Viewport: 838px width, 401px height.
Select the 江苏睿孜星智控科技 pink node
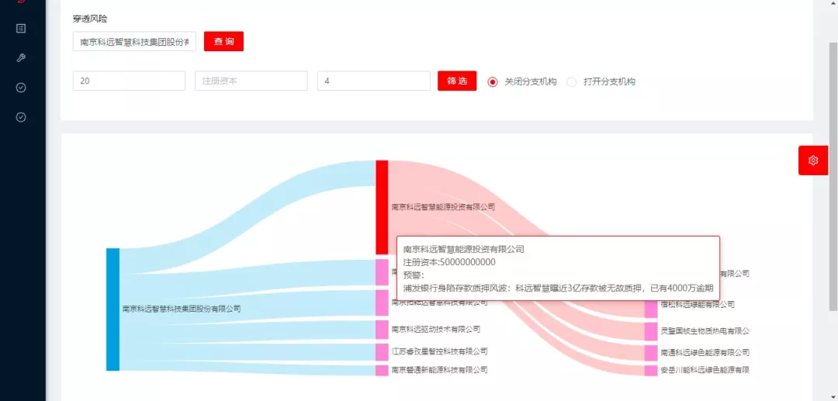382,352
